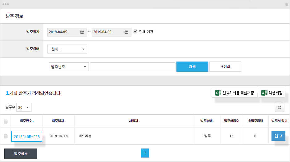Click the three-dot icon at top left
The image size is (290, 162).
coord(6,4)
